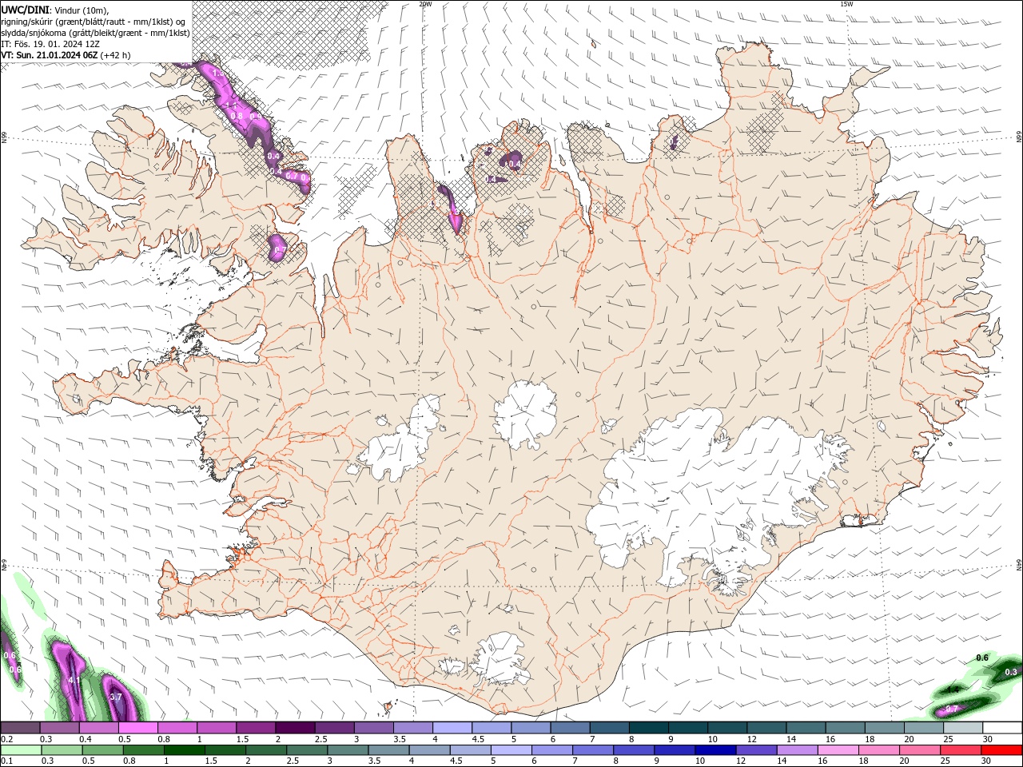Select the 'rigning/skúrir' legend description line
This screenshot has height=767, width=1023.
point(94,21)
